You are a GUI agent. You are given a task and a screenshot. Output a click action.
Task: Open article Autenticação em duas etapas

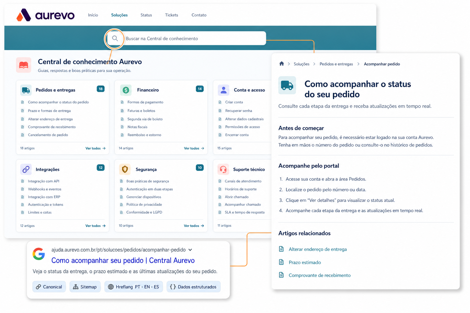coord(150,189)
